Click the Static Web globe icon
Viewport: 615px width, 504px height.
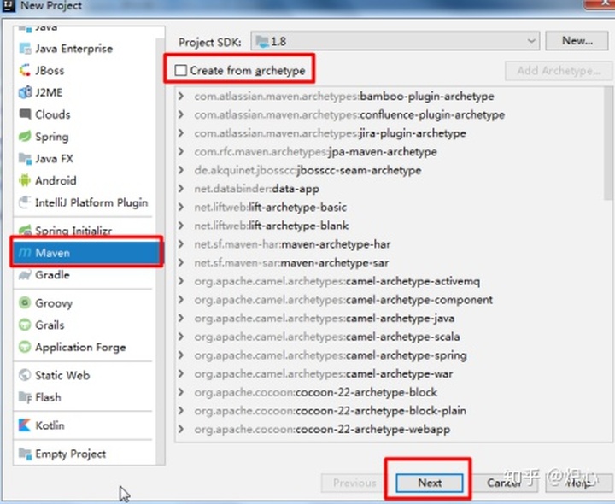[x=25, y=375]
